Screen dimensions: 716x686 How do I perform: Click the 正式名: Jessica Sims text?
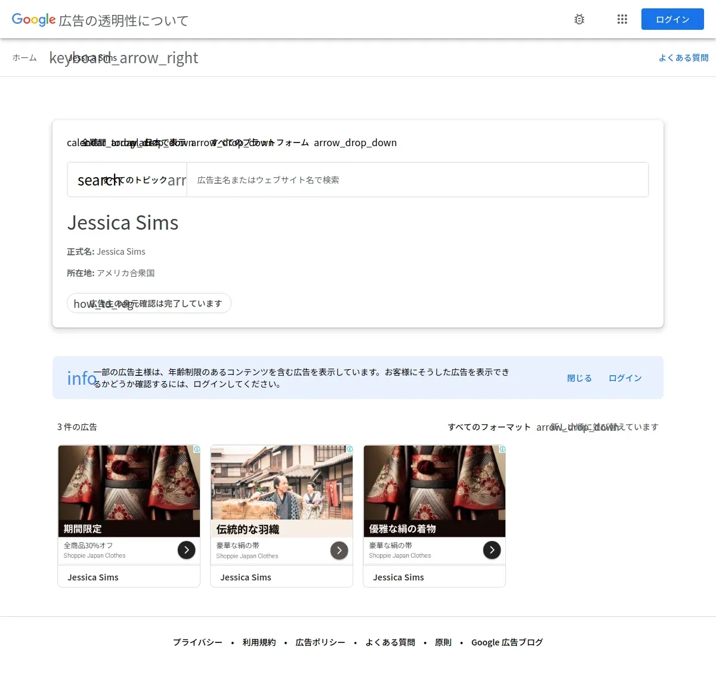click(x=106, y=252)
